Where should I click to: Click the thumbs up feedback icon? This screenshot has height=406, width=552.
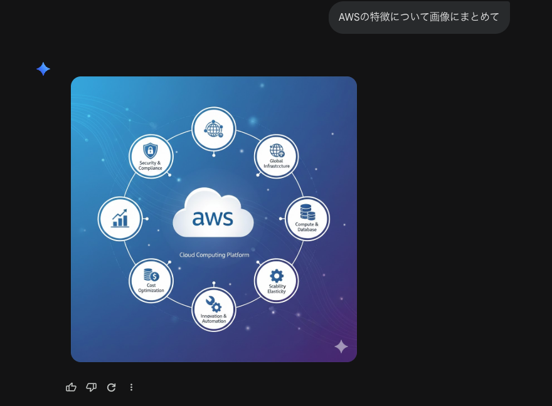(x=71, y=387)
